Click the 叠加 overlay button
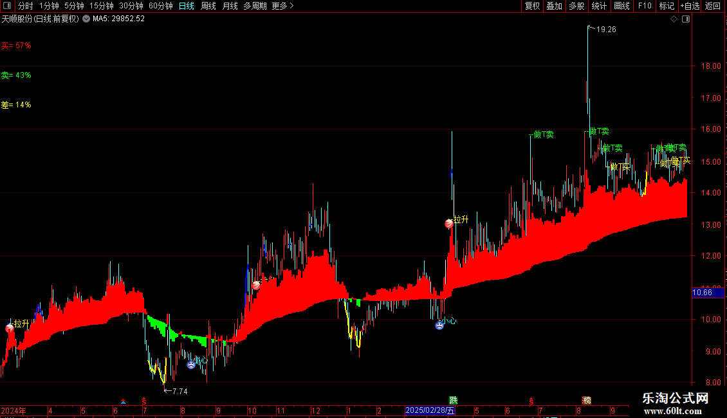 pyautogui.click(x=554, y=6)
